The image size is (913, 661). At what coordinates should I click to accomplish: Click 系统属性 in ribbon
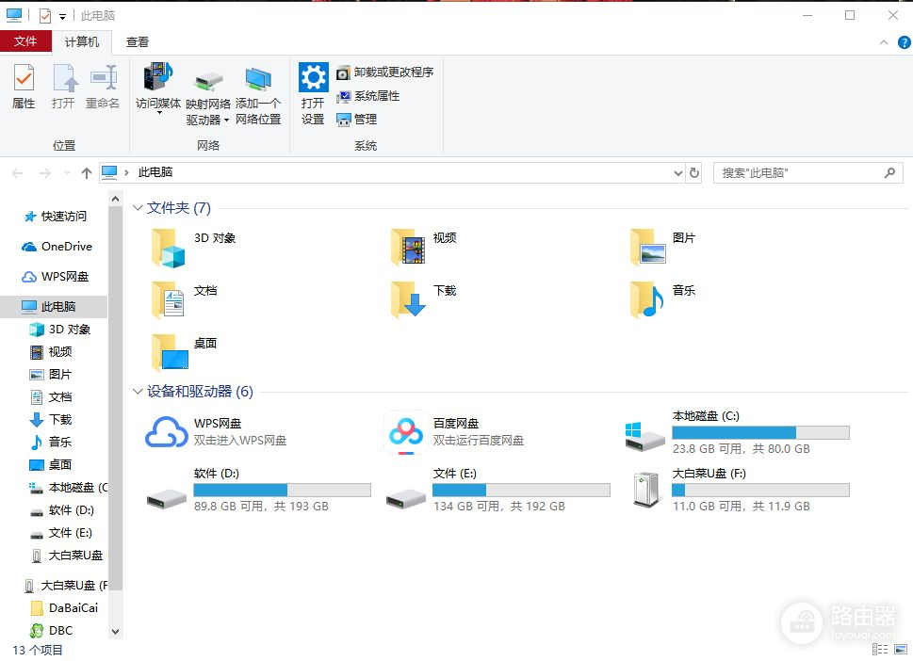click(x=368, y=96)
